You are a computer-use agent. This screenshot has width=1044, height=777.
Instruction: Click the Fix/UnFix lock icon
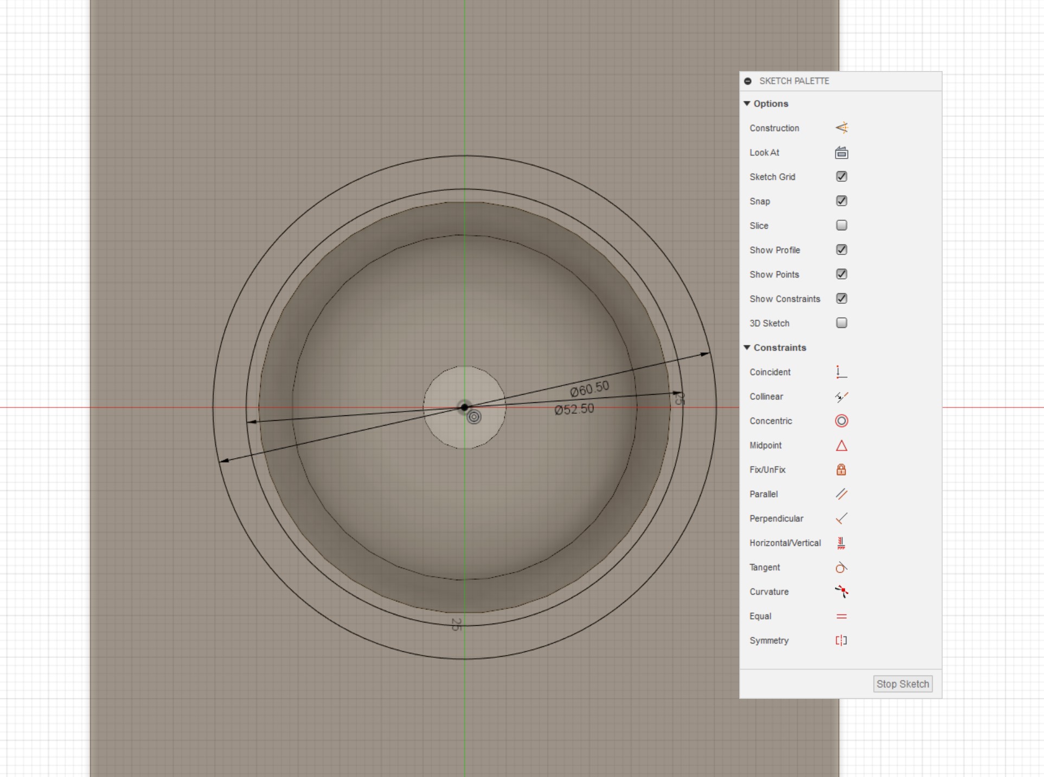pos(841,470)
